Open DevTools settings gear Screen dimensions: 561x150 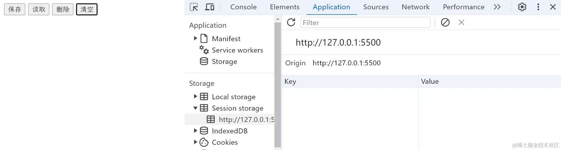click(522, 7)
